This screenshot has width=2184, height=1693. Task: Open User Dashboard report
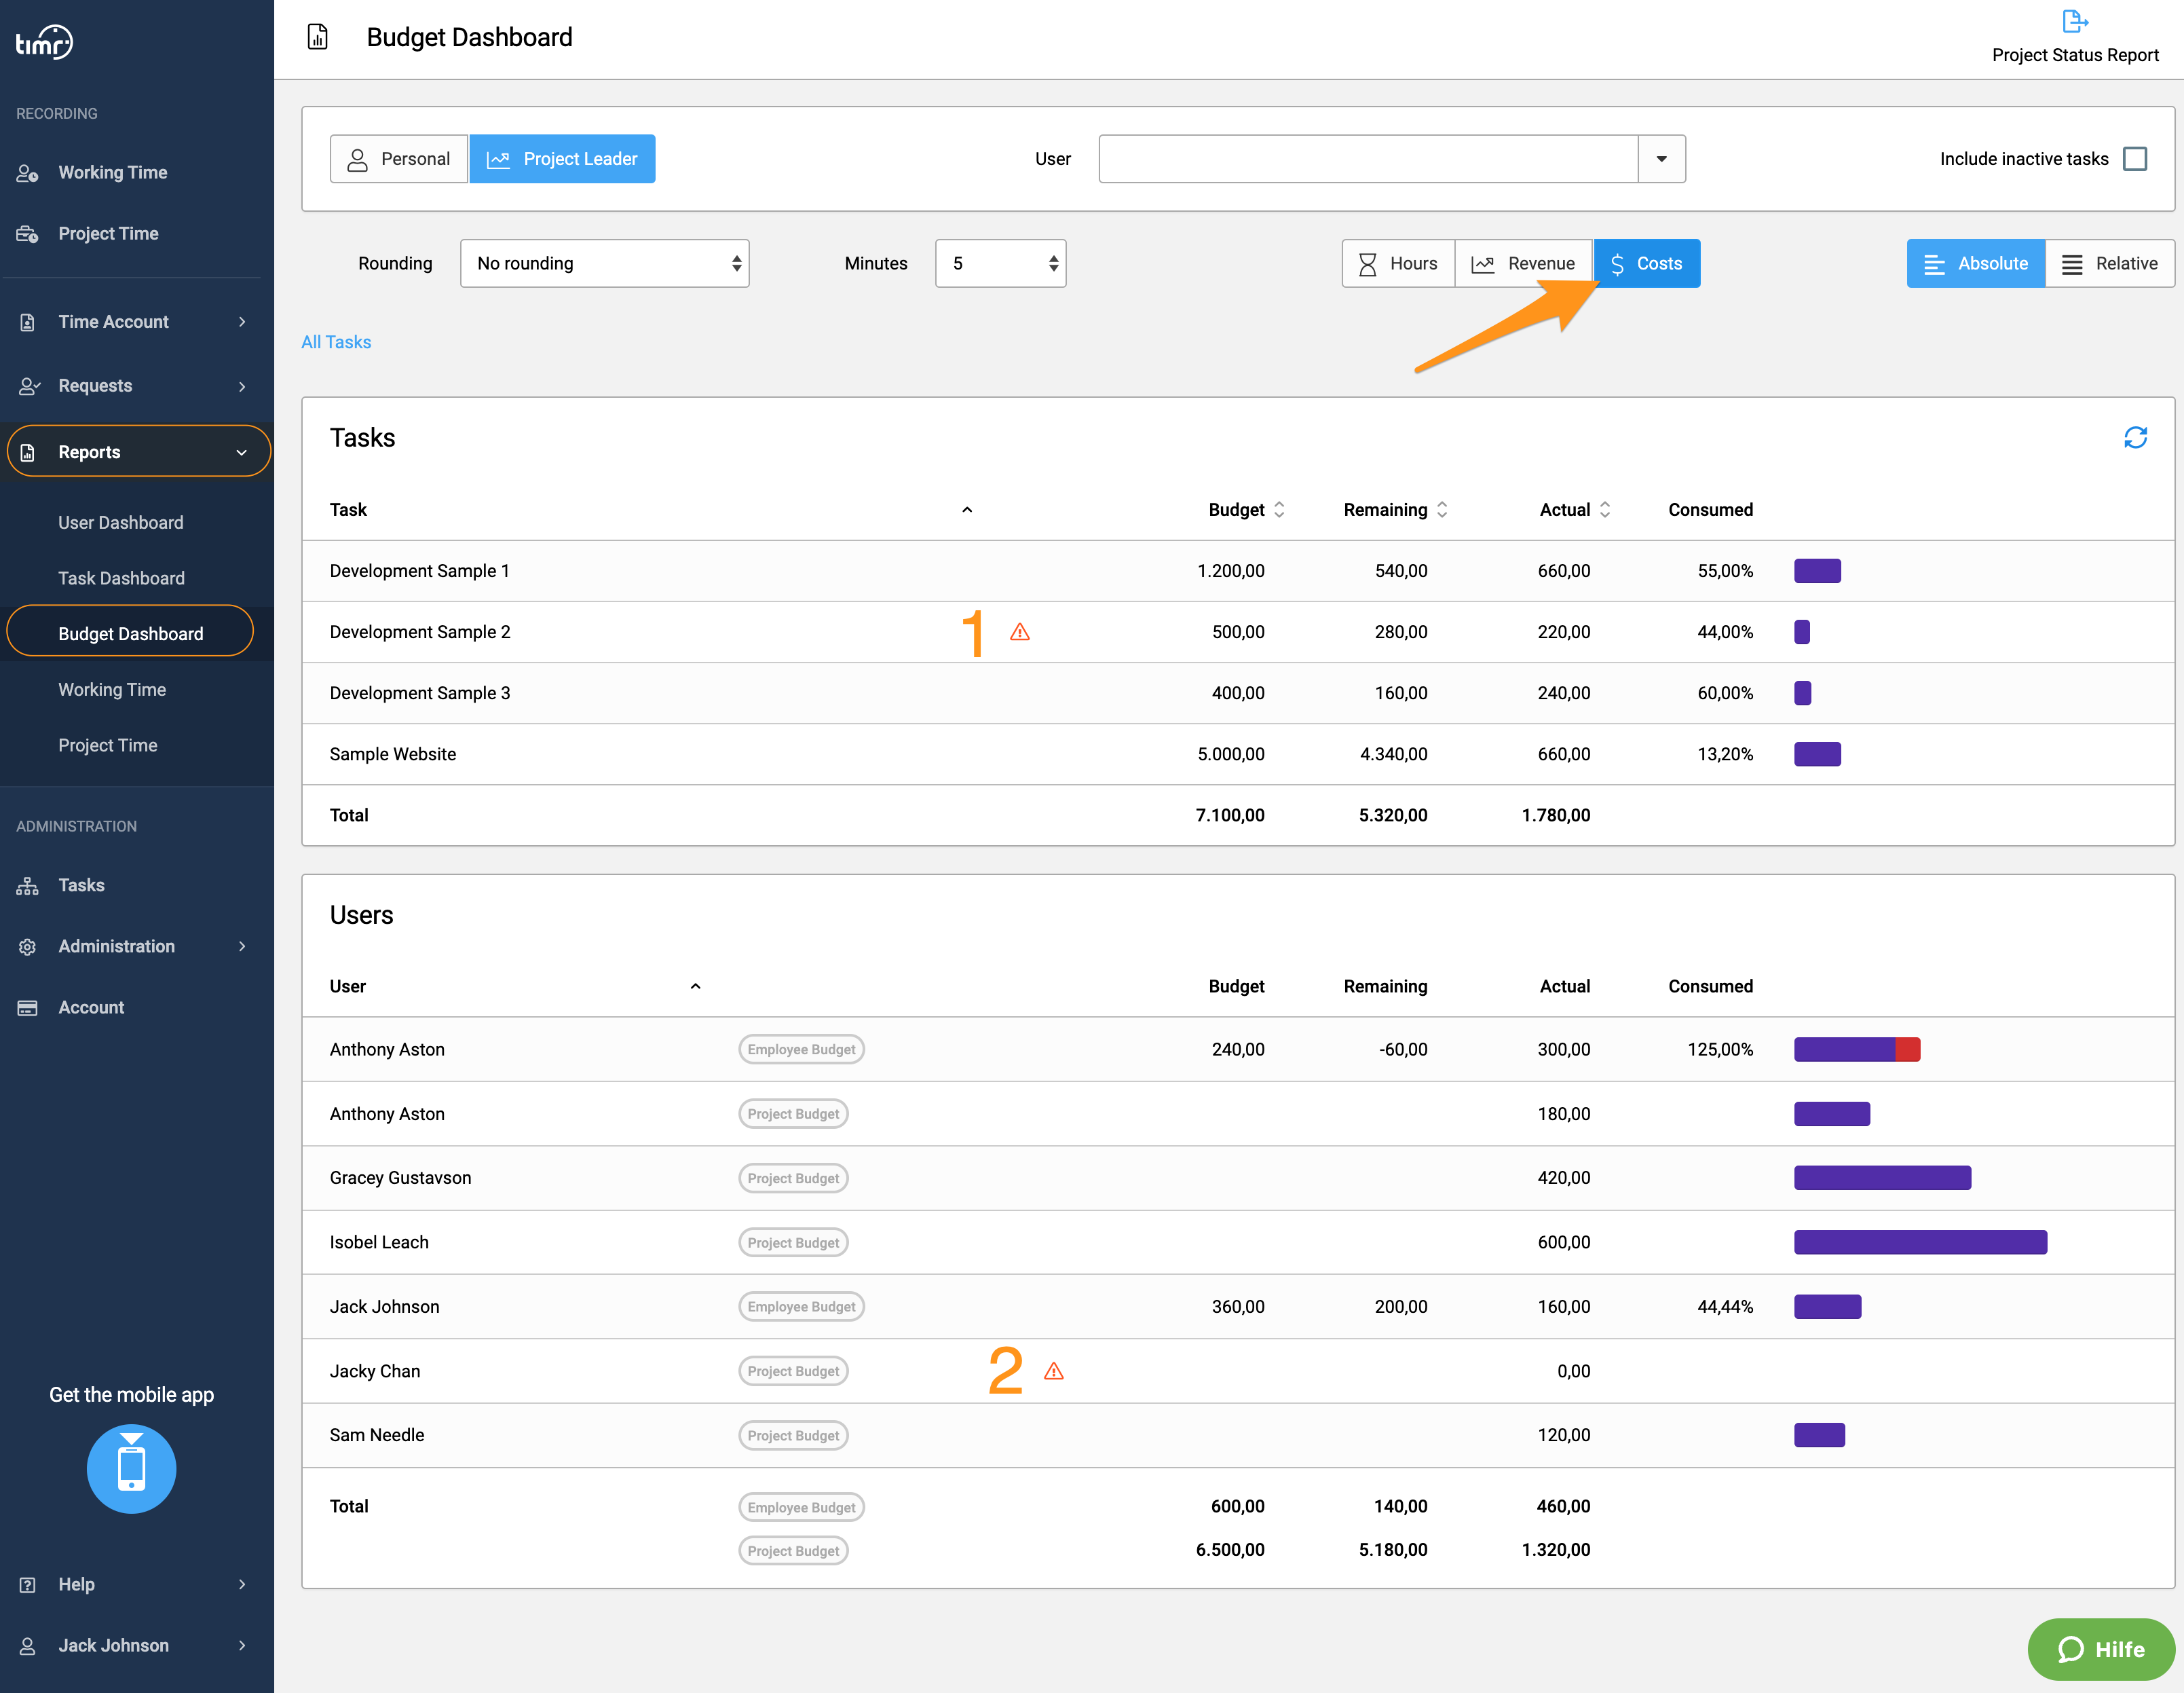[121, 523]
